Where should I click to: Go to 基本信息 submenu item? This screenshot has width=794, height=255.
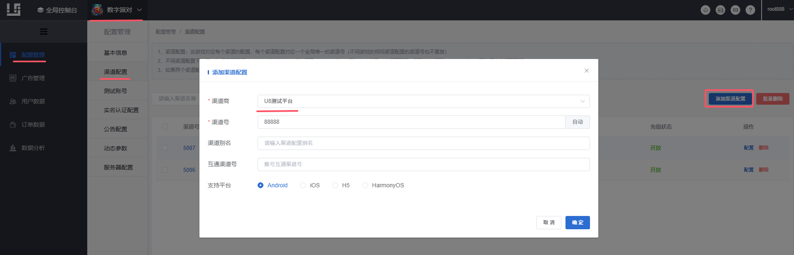coord(116,53)
